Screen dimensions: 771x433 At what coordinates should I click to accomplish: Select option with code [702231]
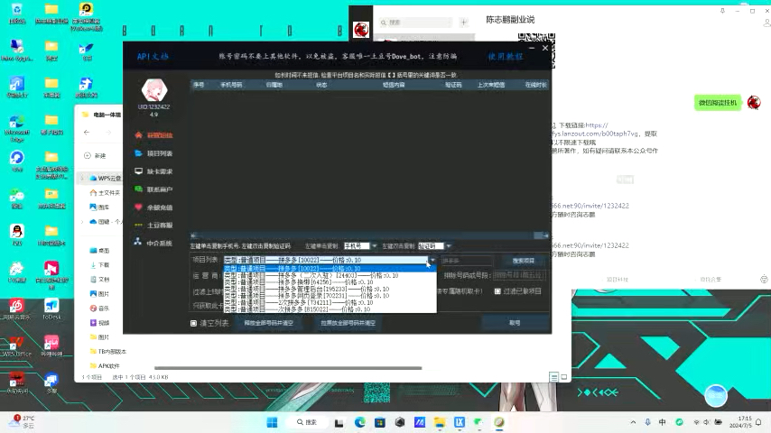point(330,295)
